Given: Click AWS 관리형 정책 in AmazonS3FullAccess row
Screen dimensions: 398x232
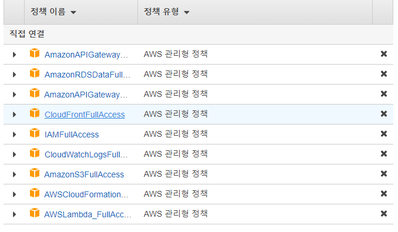Looking at the screenshot, I should tap(176, 174).
